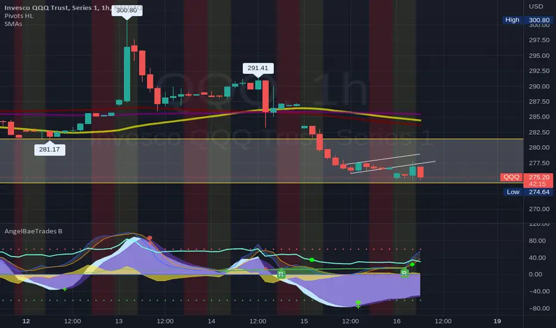Click the red QQQ price tag
The height and width of the screenshot is (328, 556).
[x=511, y=177]
